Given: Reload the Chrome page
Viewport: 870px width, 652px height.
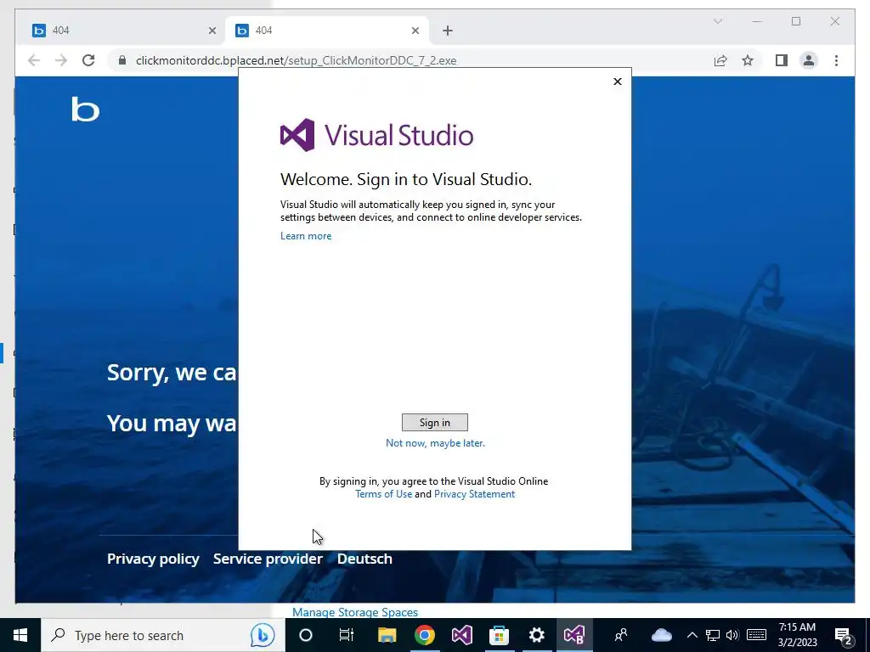Looking at the screenshot, I should click(88, 60).
